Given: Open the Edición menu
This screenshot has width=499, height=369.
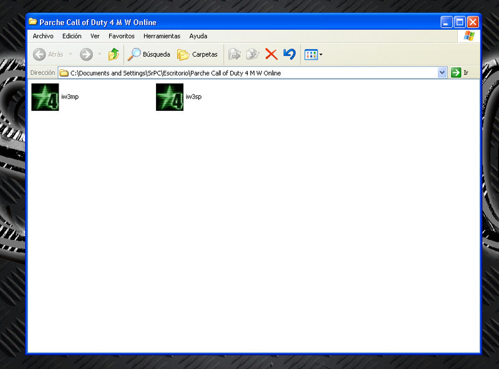Looking at the screenshot, I should (72, 36).
